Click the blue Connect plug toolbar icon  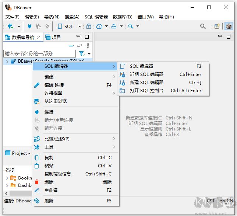coord(29,26)
